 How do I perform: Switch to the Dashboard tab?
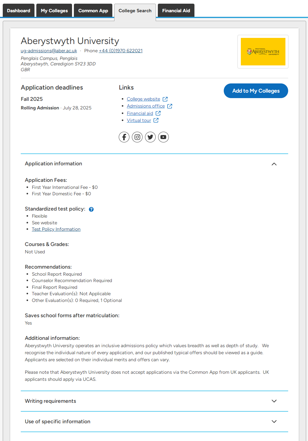coord(19,10)
